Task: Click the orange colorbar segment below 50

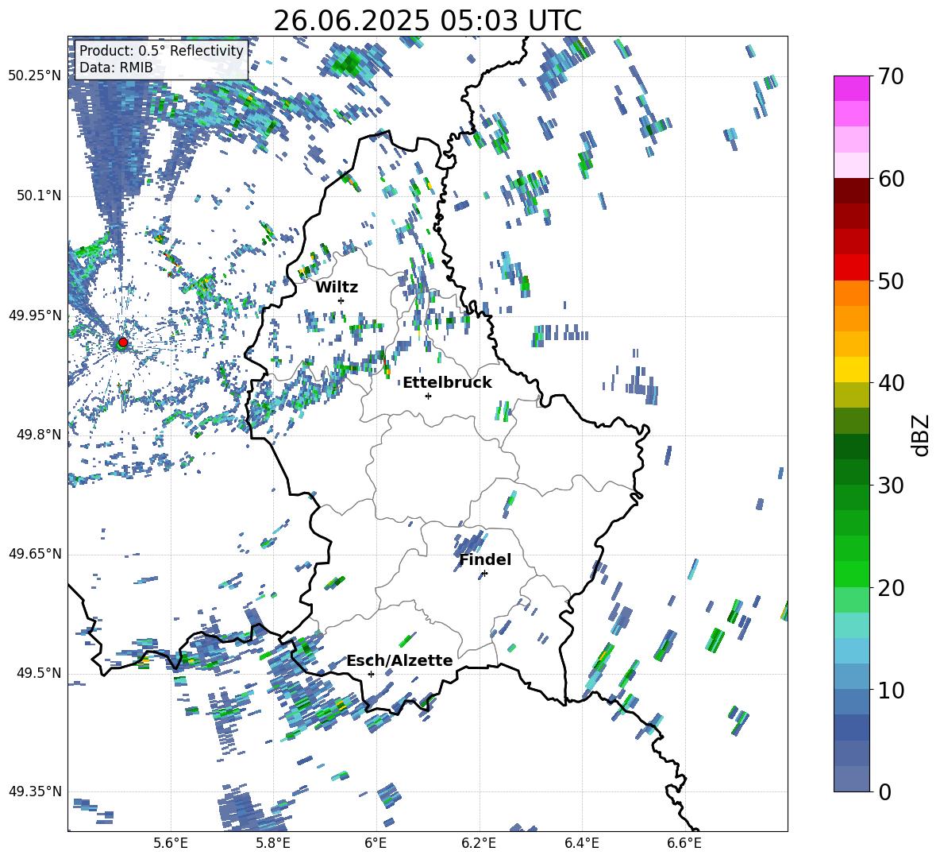Action: point(851,292)
